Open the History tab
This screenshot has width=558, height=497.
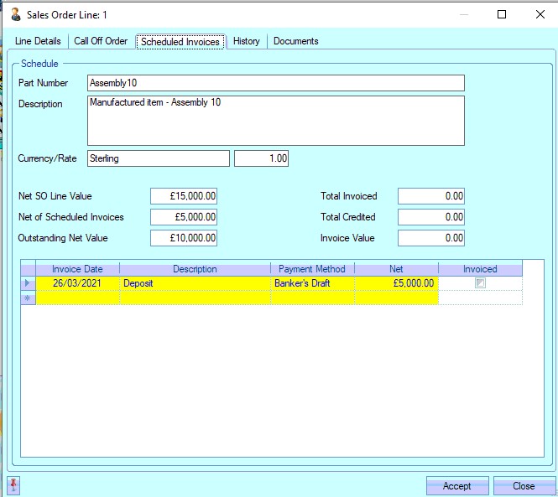[247, 41]
